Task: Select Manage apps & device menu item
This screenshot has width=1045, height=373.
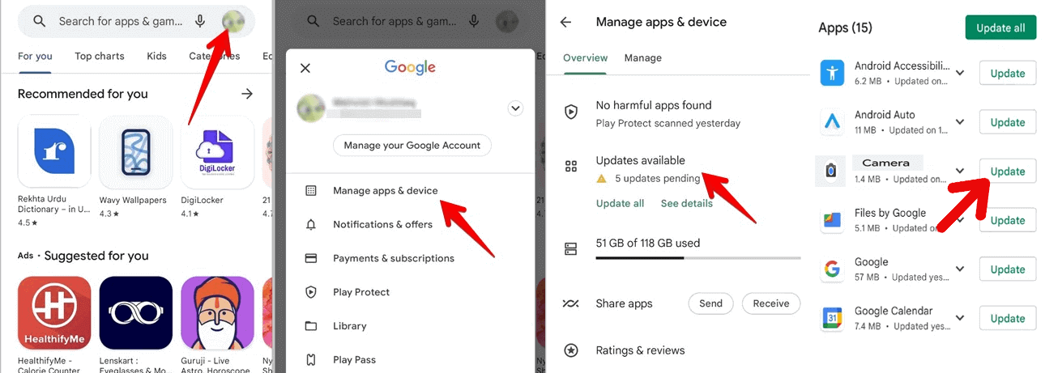Action: 385,191
